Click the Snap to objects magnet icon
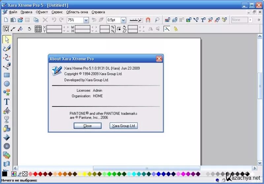 tap(148, 20)
